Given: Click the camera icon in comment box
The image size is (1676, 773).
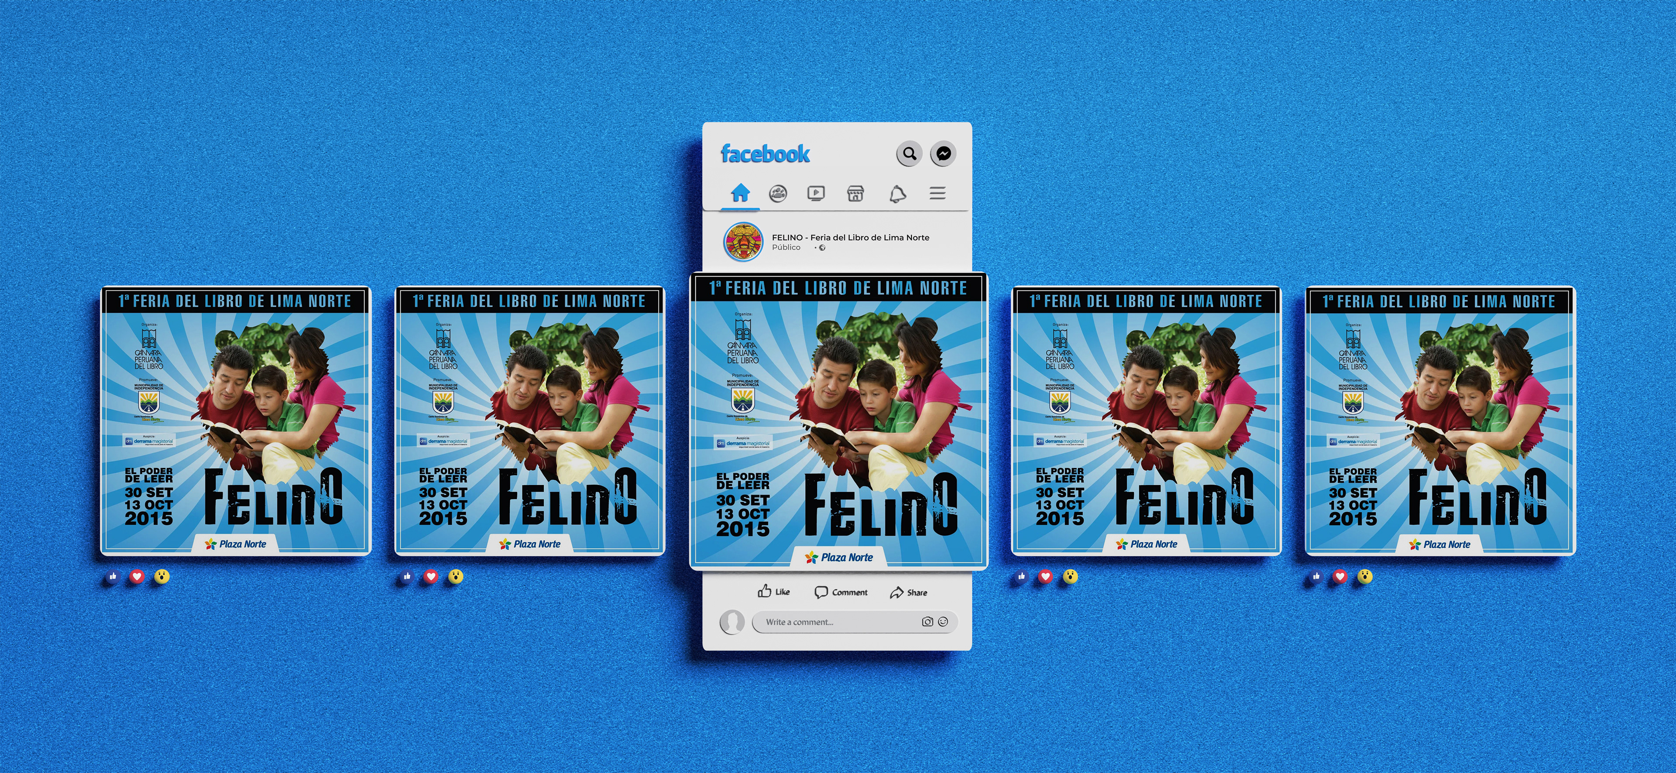Looking at the screenshot, I should coord(927,622).
